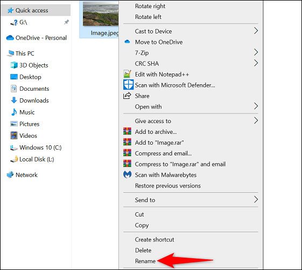
Task: Select Copy in the context menu
Action: (x=142, y=225)
